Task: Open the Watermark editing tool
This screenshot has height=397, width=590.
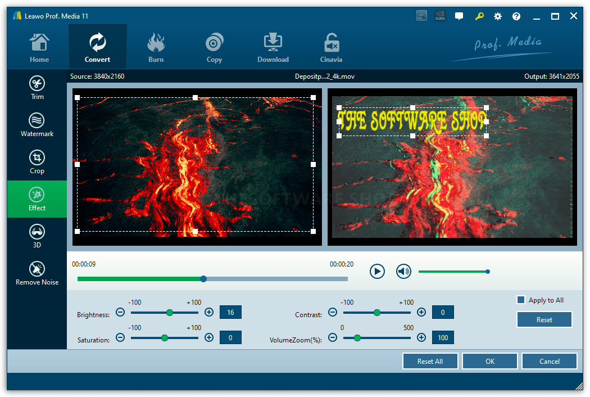Action: 37,125
